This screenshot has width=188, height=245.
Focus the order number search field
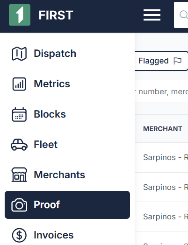(161, 91)
